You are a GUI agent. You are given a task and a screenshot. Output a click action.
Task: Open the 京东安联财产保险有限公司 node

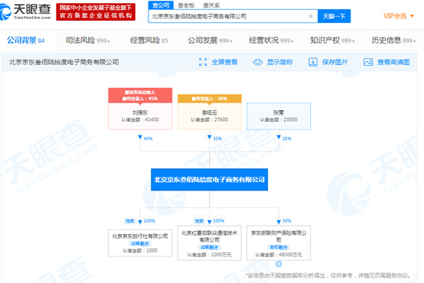coord(279,243)
